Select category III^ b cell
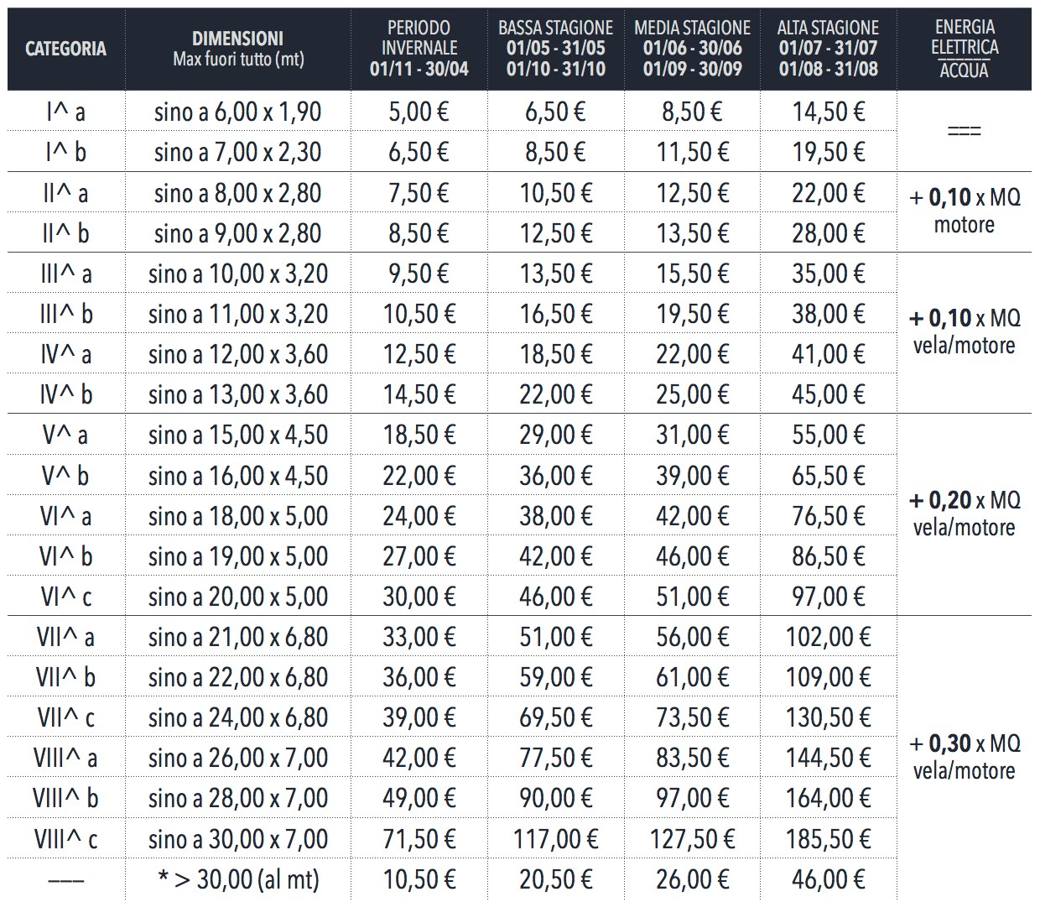1040x923 pixels. click(65, 314)
